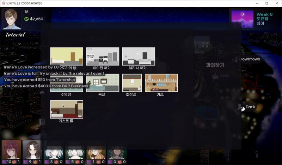Click "earned $50 from Tutorship" notification
Screen dimensions: 282x165
[x=39, y=80]
